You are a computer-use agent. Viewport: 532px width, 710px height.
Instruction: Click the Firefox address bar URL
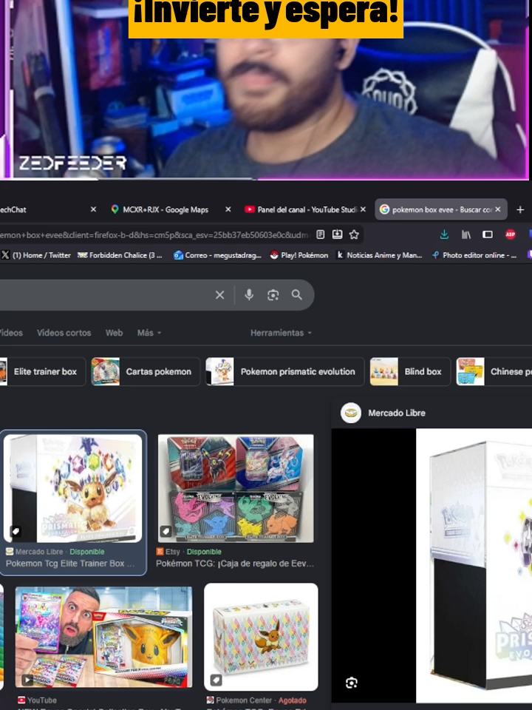pos(154,234)
